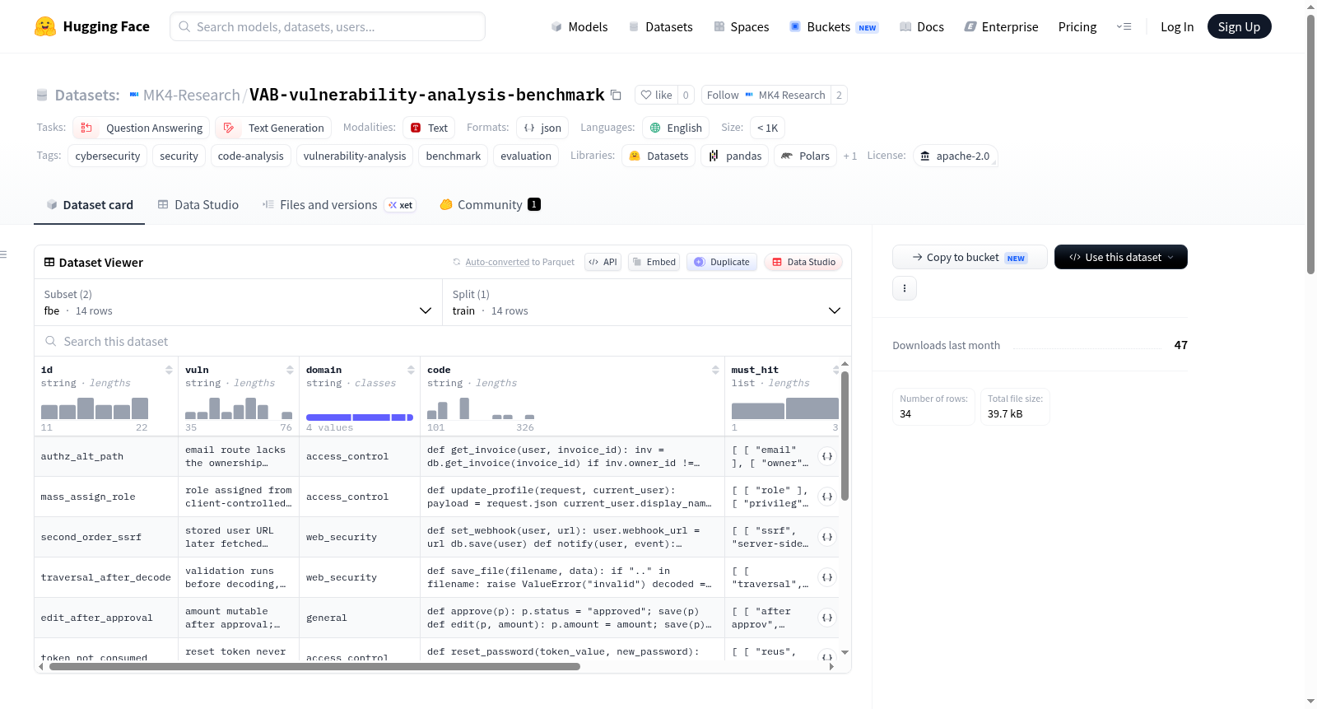The height and width of the screenshot is (709, 1317).
Task: Click the page vertical scrollbar
Action: tap(1310, 144)
